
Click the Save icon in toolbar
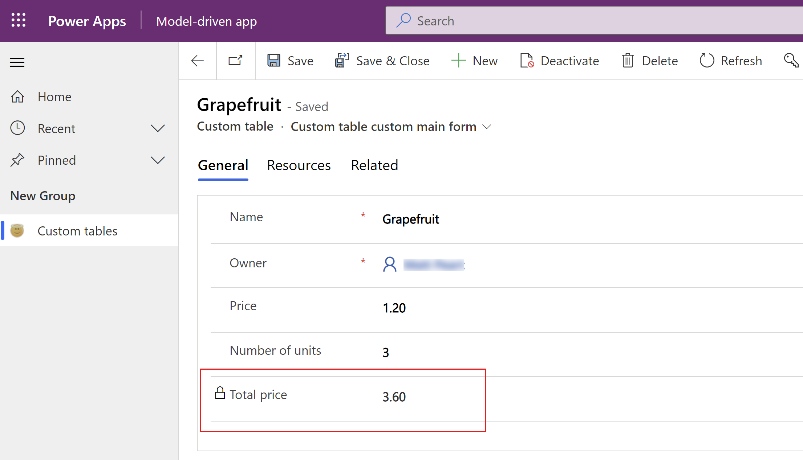click(x=274, y=61)
